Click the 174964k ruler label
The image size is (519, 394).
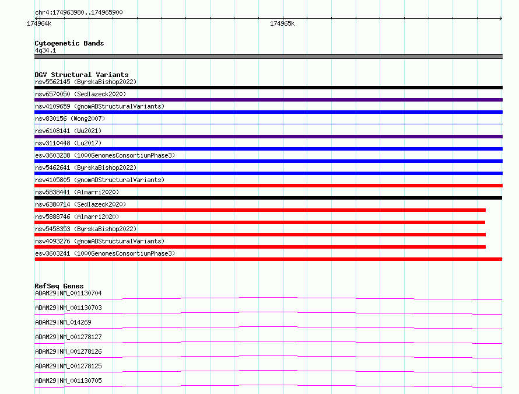[x=39, y=23]
